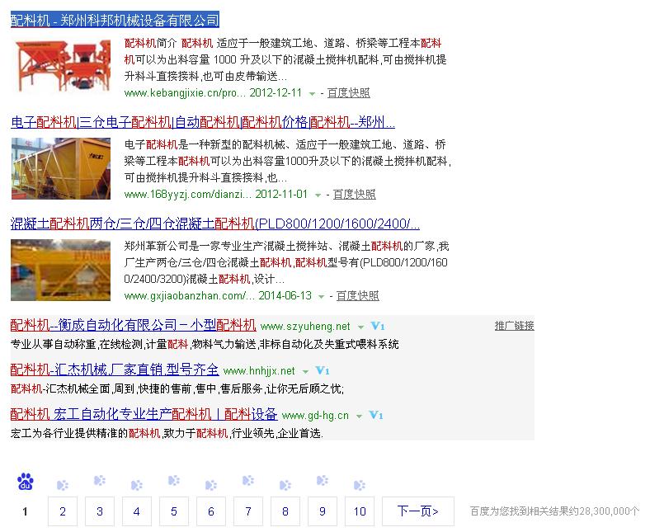
Task: Open 百度快照 for the gxjiaobanzhan.com result
Action: coord(358,295)
